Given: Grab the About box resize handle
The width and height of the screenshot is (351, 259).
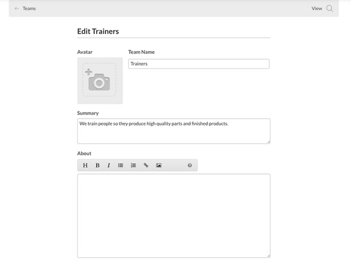Looking at the screenshot, I should [x=269, y=255].
